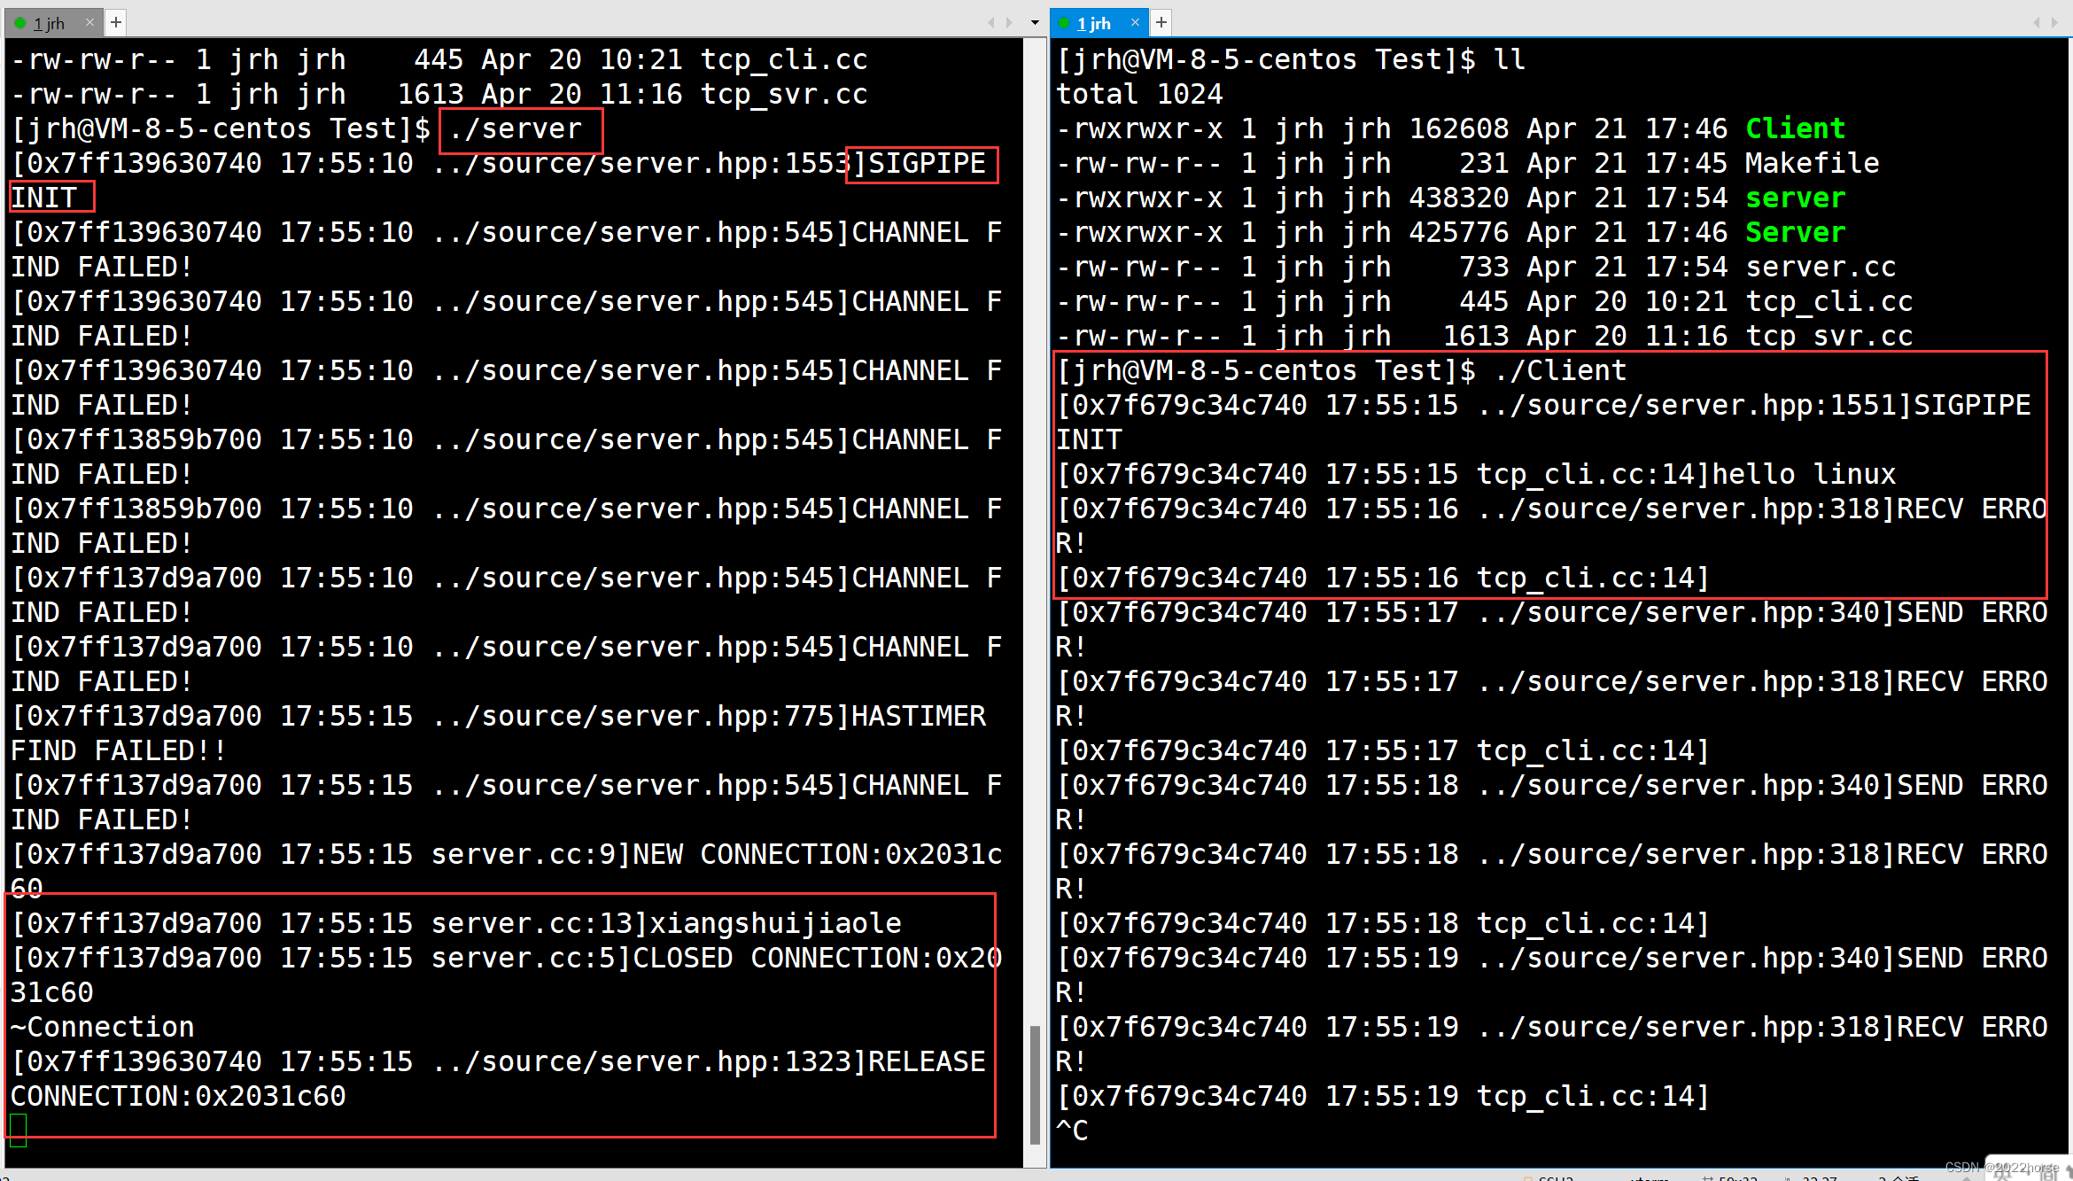This screenshot has height=1181, width=2073.
Task: Switch to the right pane's '1 jrh' tab
Action: (1093, 23)
